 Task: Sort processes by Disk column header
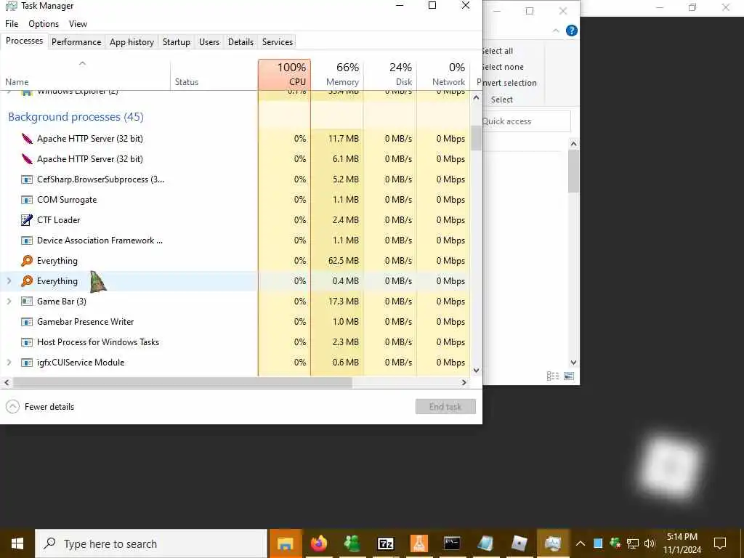[390, 74]
